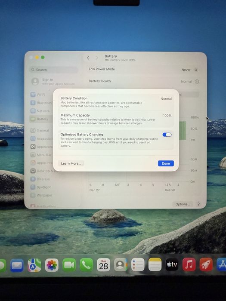Viewport: 226px width, 301px height.
Task: Open Notes from the Dock
Action: [155, 264]
